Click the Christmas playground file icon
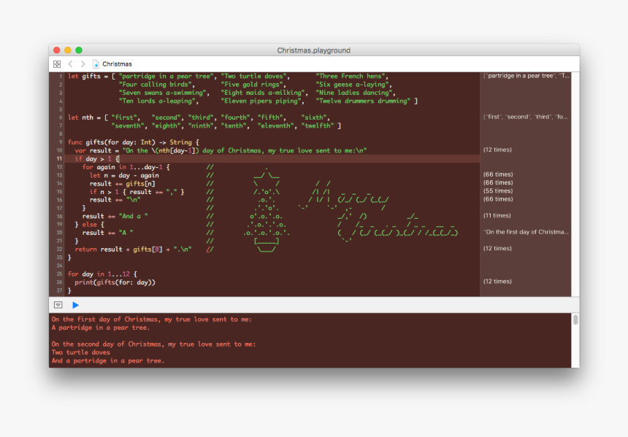The image size is (628, 437). pyautogui.click(x=96, y=64)
